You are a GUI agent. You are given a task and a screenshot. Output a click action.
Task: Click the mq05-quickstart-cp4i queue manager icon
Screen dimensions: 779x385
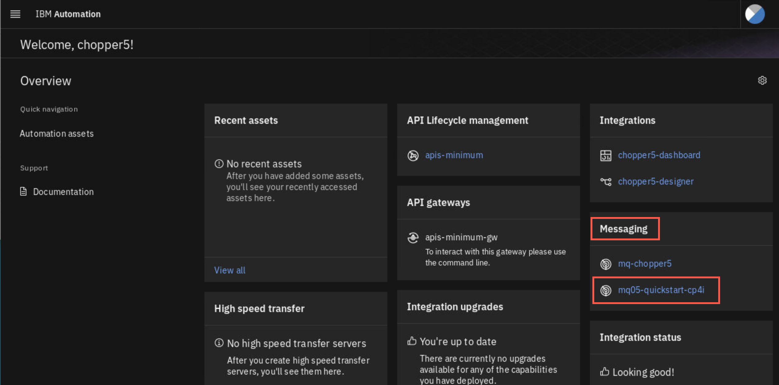click(606, 290)
